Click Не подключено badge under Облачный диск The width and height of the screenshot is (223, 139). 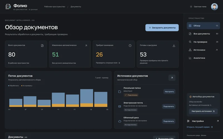click(x=130, y=125)
